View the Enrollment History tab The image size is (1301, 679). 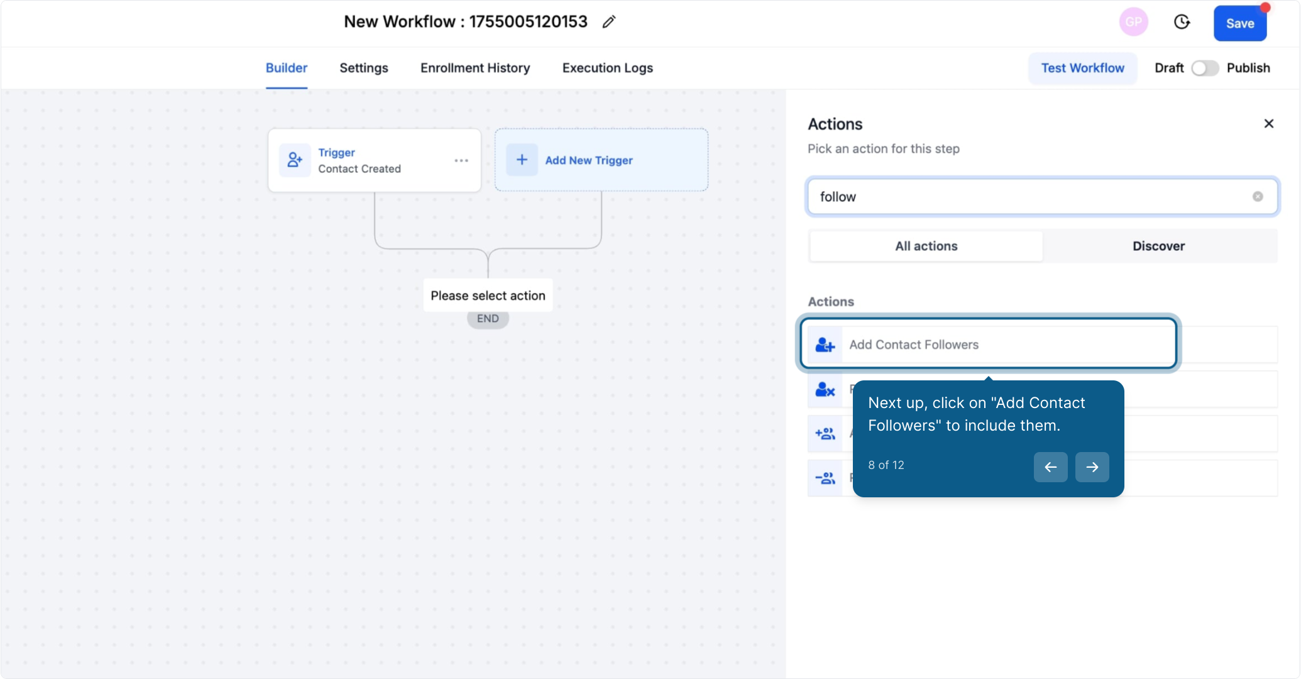pos(475,68)
